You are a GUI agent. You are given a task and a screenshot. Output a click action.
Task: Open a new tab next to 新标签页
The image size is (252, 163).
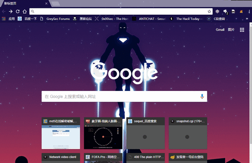56,4
